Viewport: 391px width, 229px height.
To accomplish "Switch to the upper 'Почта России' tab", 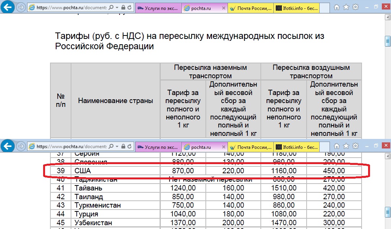I will click(x=251, y=8).
